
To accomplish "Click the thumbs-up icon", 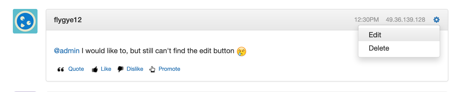I will point(95,69).
